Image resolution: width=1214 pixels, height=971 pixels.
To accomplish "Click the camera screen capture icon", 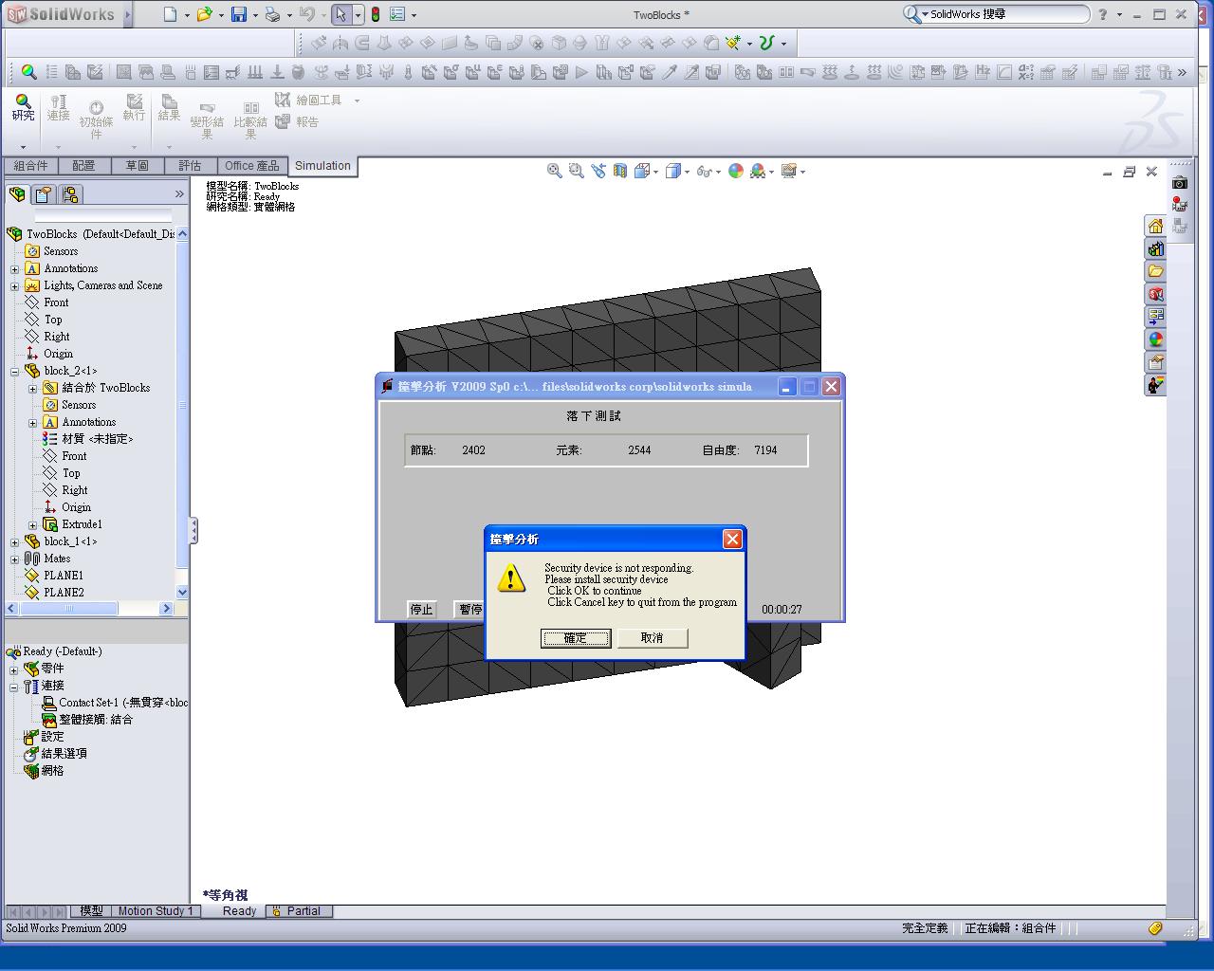I will pos(1180,183).
